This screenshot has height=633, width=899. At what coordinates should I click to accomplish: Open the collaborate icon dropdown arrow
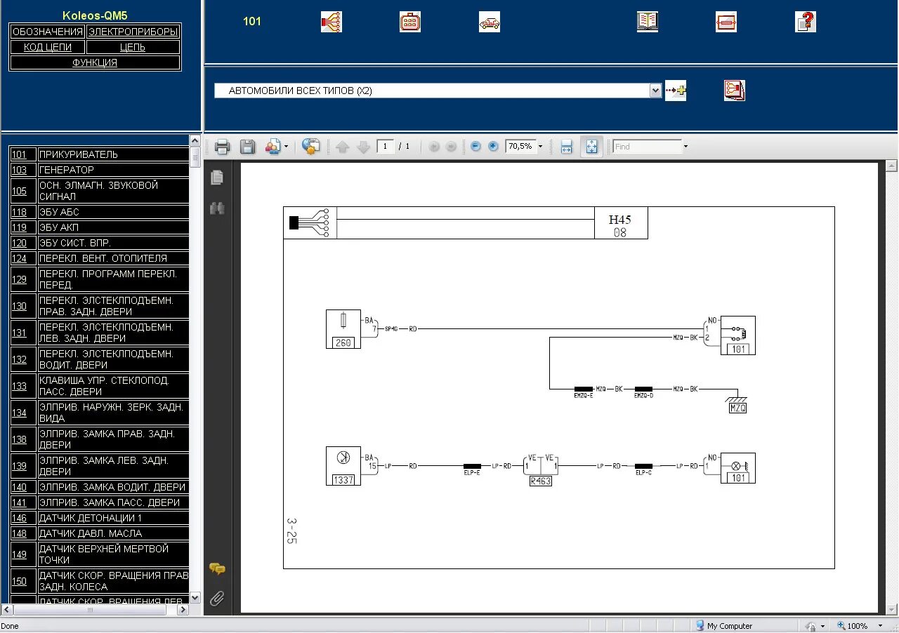point(286,147)
